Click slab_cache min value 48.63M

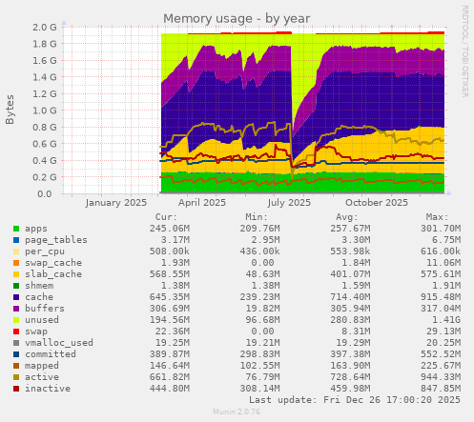[263, 274]
